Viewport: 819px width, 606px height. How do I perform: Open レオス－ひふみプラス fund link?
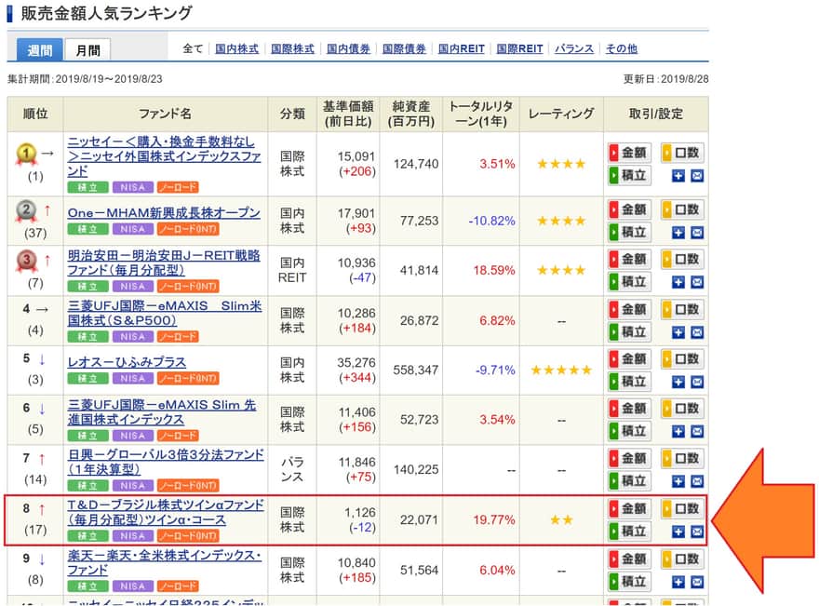[x=127, y=362]
